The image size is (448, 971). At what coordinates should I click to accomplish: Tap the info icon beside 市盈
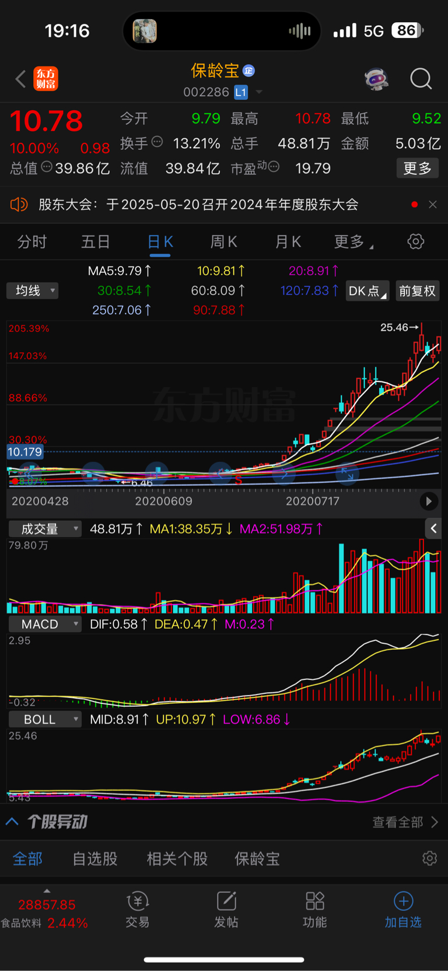coord(274,167)
